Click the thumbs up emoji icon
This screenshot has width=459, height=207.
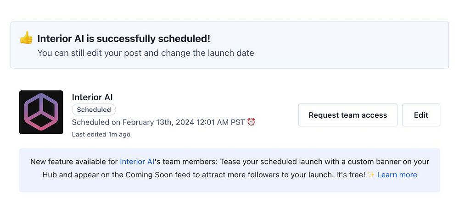(x=26, y=38)
